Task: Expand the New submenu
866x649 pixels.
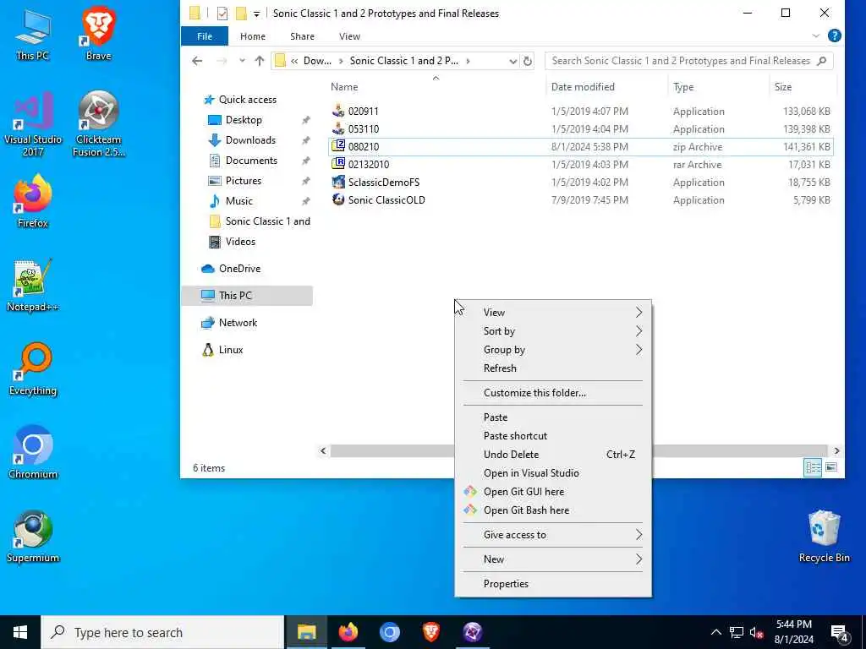Action: tap(553, 559)
